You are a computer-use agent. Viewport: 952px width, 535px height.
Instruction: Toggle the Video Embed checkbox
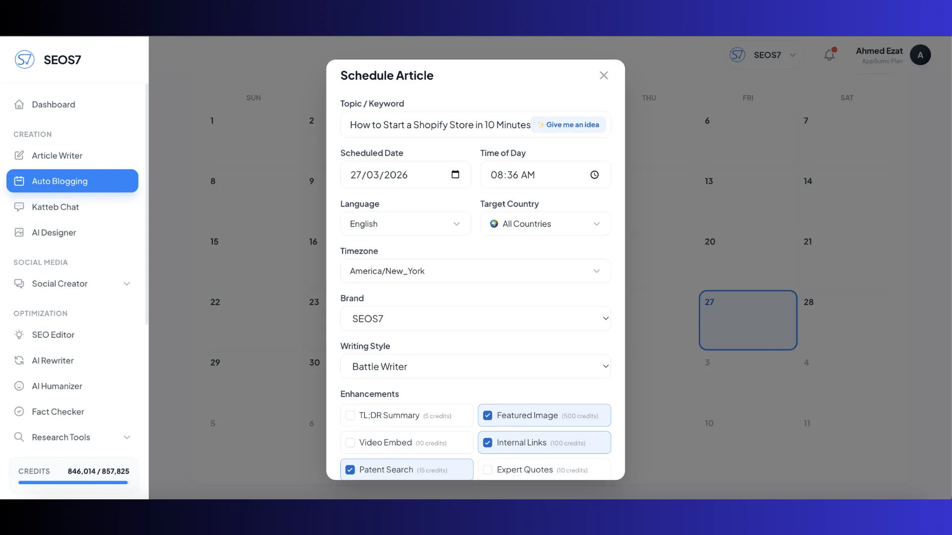click(350, 443)
